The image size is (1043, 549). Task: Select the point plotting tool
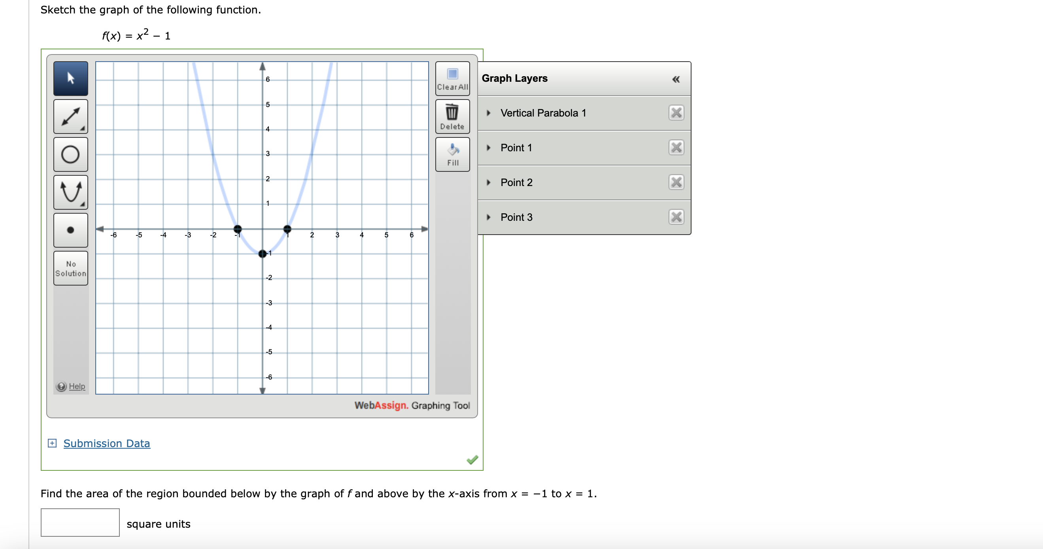(x=70, y=230)
